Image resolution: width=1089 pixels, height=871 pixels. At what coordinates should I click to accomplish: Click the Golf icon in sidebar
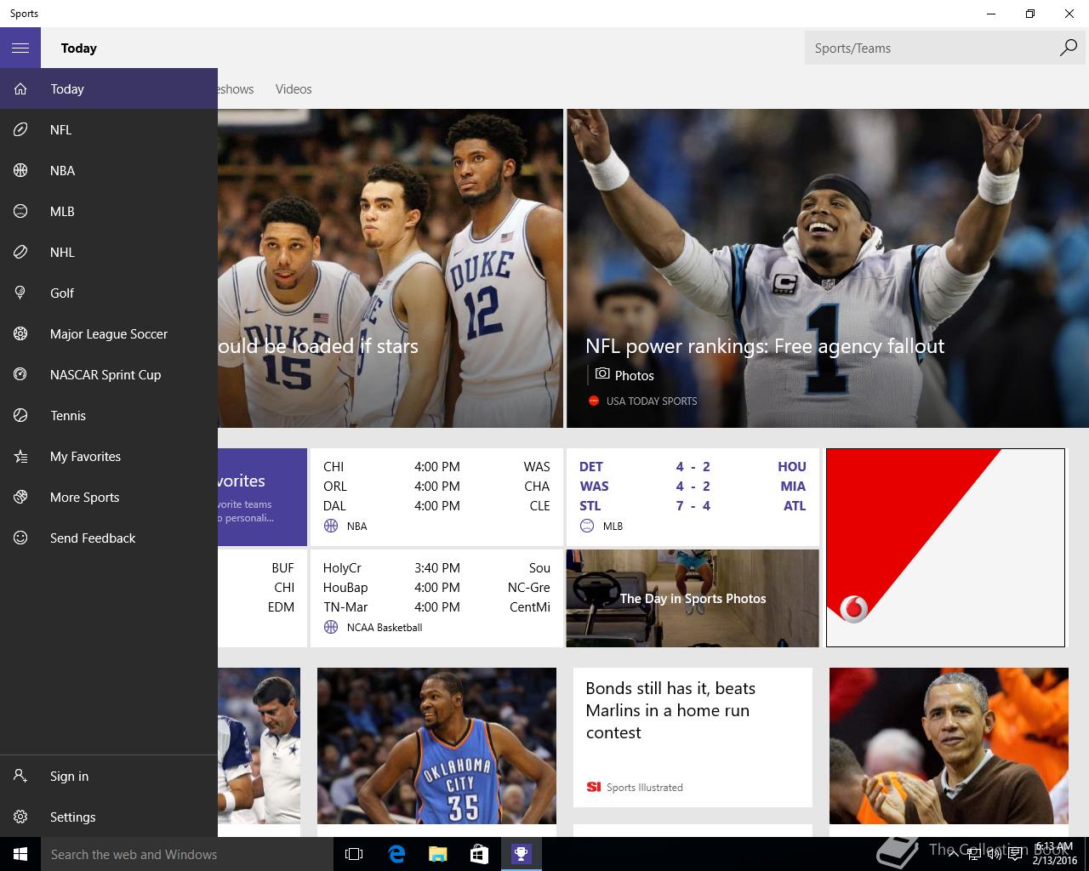pos(20,293)
